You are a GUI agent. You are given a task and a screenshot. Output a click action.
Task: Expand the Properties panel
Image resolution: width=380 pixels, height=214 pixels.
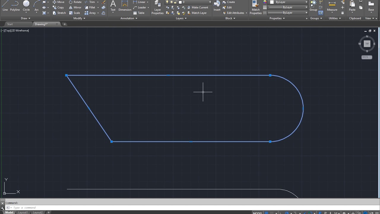[277, 18]
